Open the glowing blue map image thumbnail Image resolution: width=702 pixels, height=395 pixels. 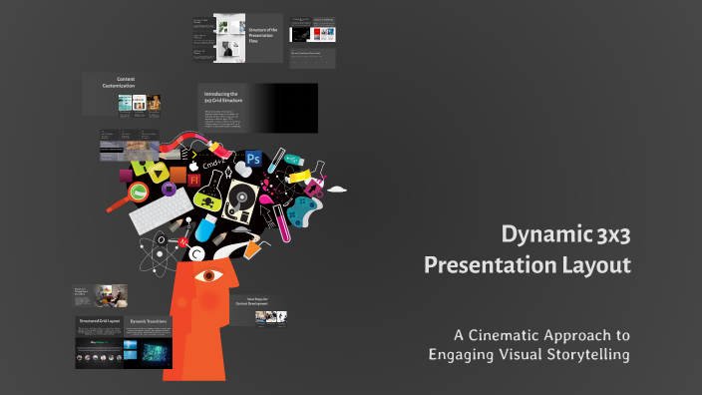pyautogui.click(x=155, y=352)
